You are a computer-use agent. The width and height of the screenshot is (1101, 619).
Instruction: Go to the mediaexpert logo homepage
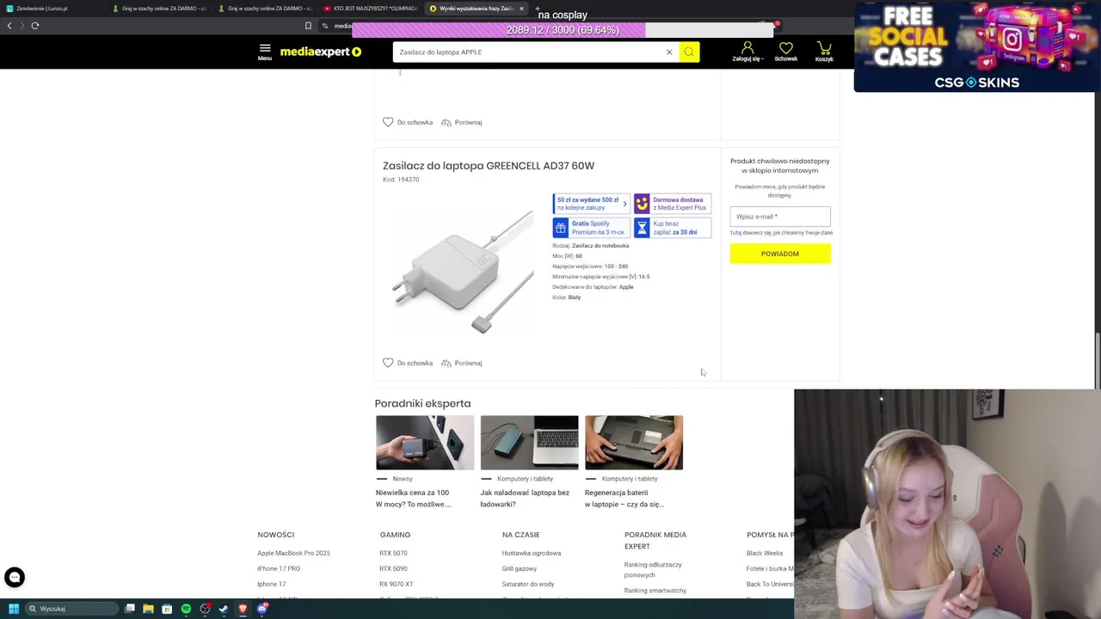[x=320, y=52]
